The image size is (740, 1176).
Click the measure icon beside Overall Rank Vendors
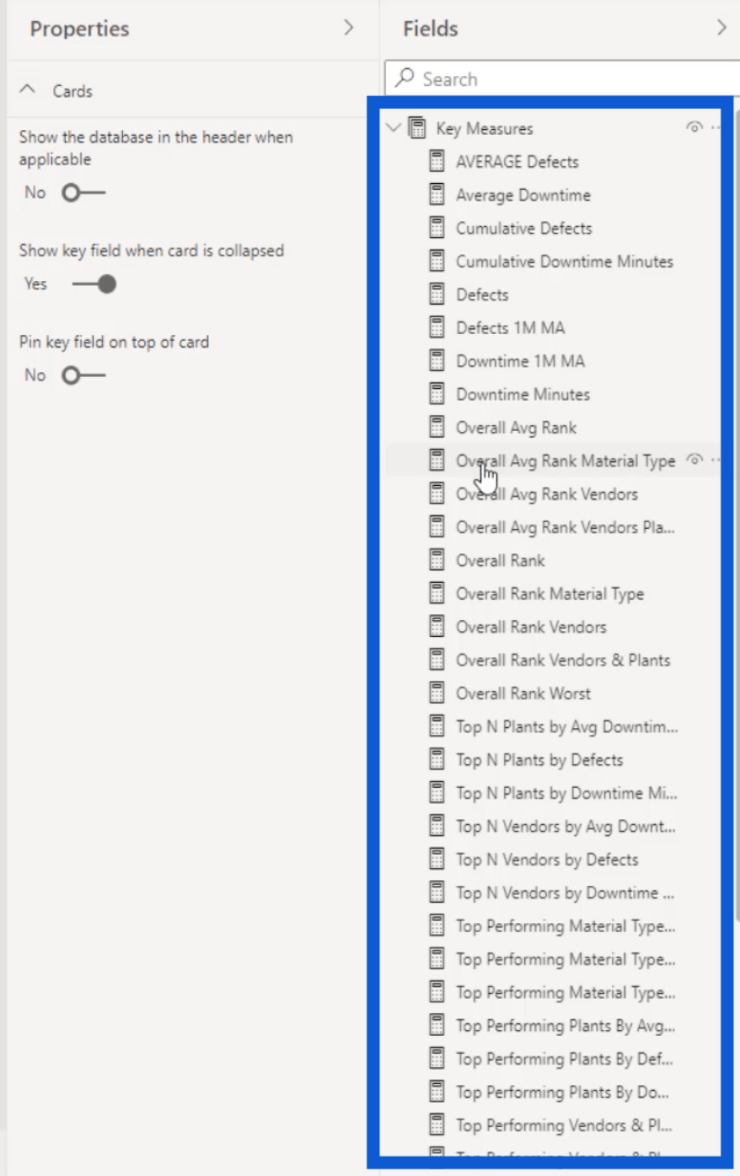tap(437, 627)
